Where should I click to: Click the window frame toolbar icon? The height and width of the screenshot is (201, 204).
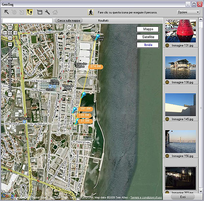point(40,12)
